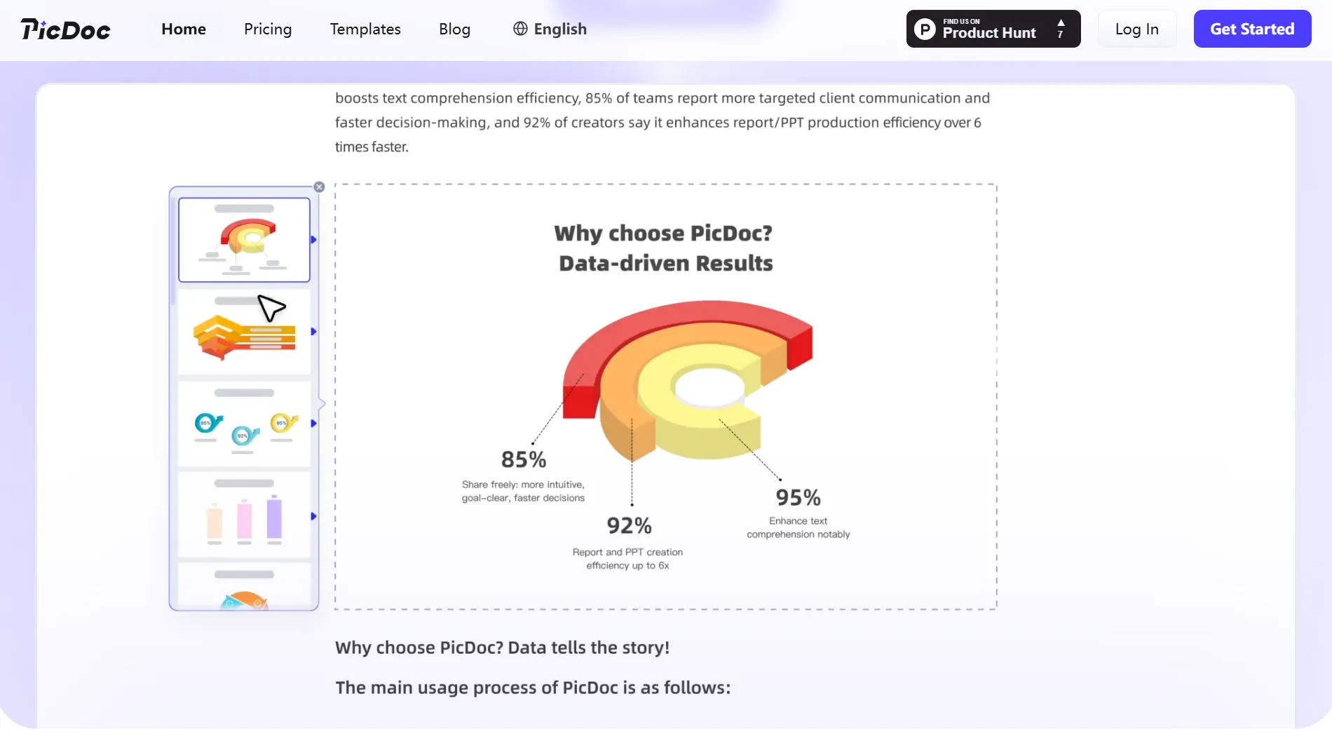The height and width of the screenshot is (740, 1332).
Task: Pick the pastel bar chart thumbnail
Action: [x=244, y=516]
